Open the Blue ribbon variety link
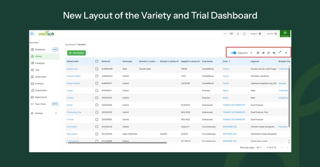The width and height of the screenshot is (320, 167). (x=72, y=134)
